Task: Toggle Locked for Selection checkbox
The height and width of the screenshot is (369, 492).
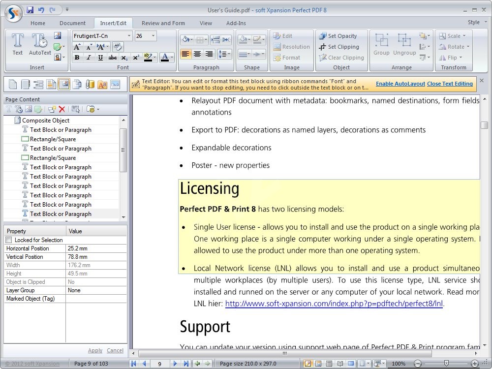Action: [9, 240]
